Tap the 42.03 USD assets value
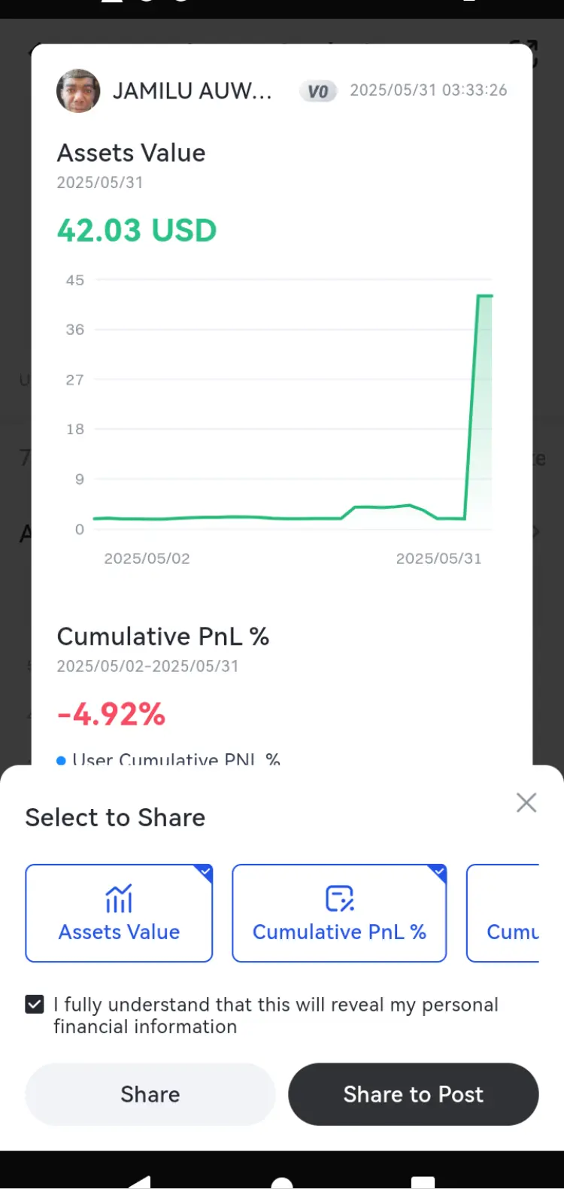Viewport: 564px width, 1189px height. 137,230
